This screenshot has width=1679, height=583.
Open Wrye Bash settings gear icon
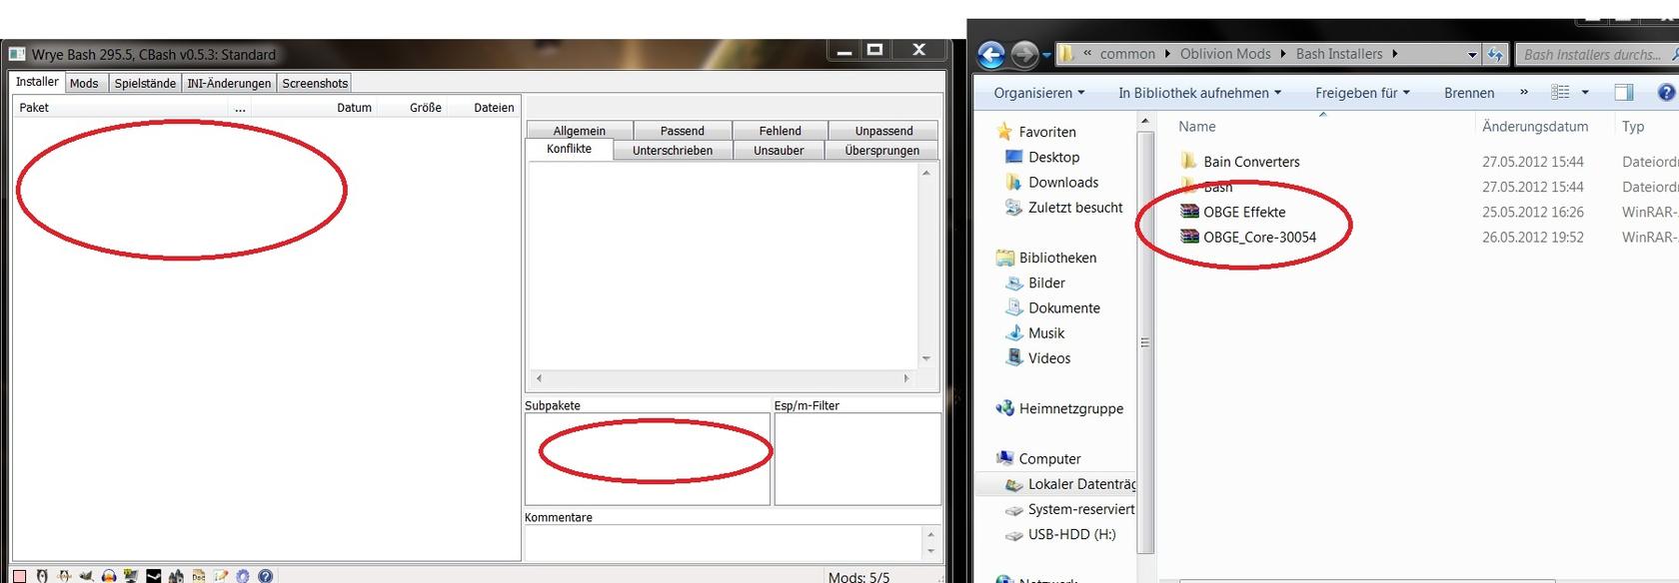pos(243,576)
